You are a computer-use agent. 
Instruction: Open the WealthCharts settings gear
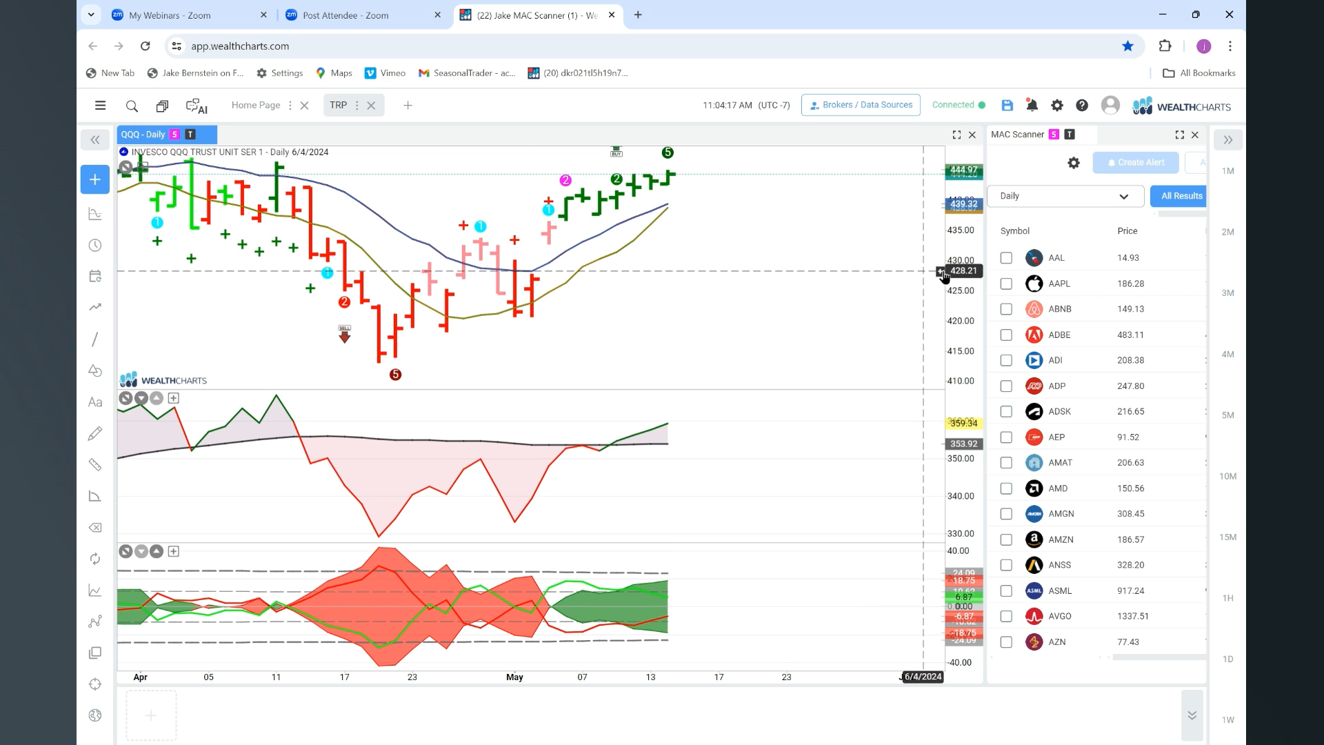(1056, 106)
